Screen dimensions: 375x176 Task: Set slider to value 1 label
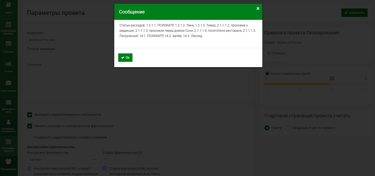click(x=267, y=91)
